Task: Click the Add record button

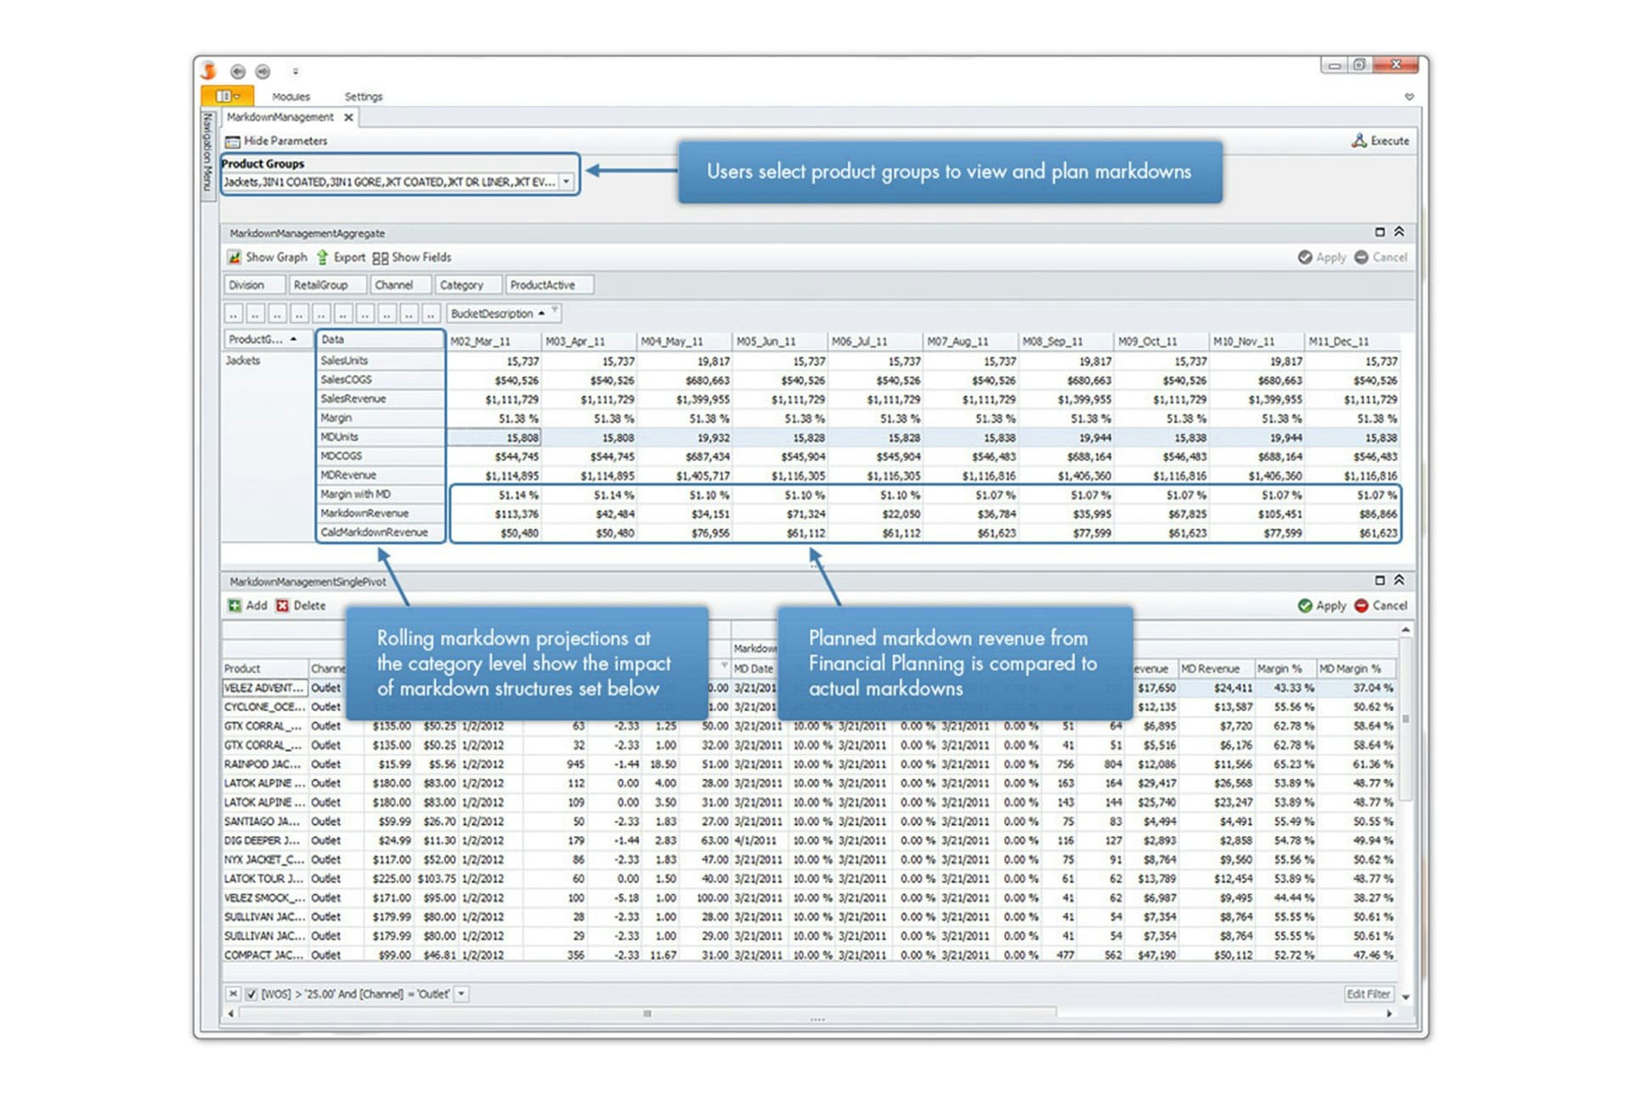Action: click(248, 605)
